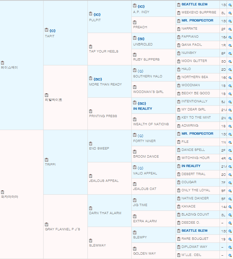Screen dimensions: 233x259
Task: Click the clipboard icon above 레이스데이
Action: tap(2, 63)
